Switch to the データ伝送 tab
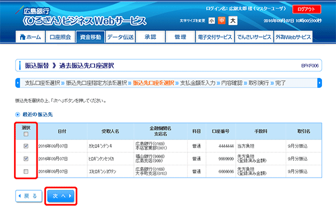 (120, 37)
